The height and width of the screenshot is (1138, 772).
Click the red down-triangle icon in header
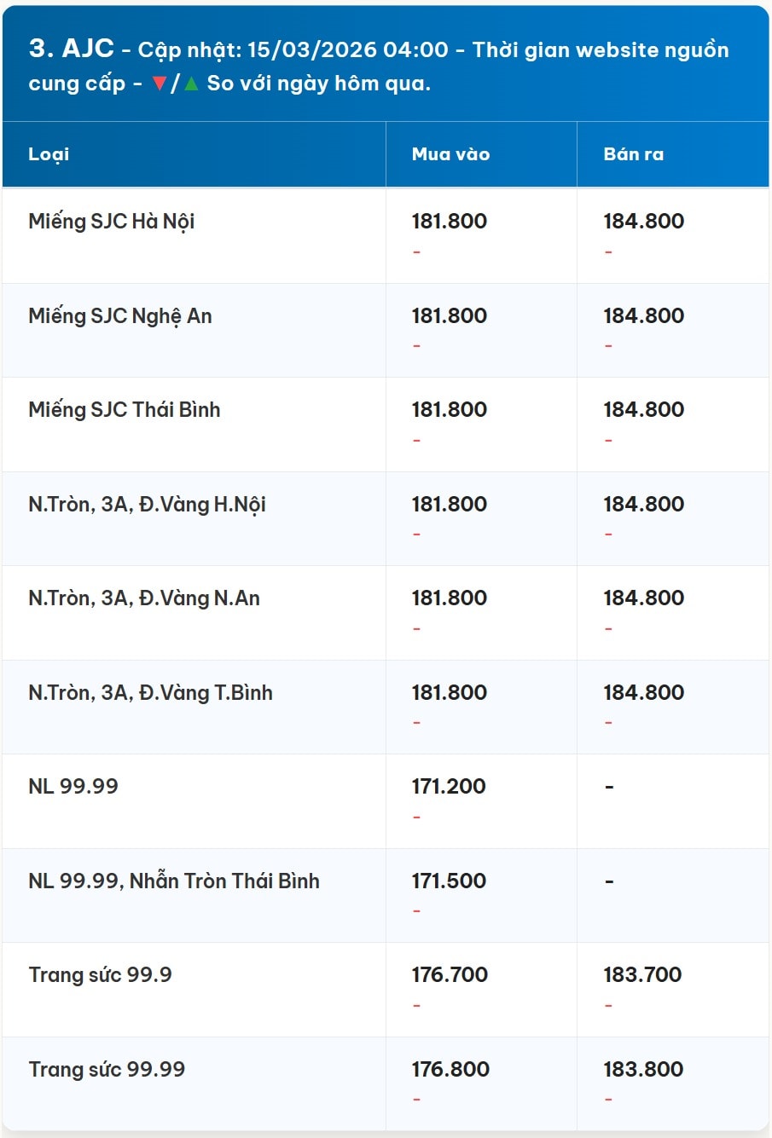coord(159,84)
